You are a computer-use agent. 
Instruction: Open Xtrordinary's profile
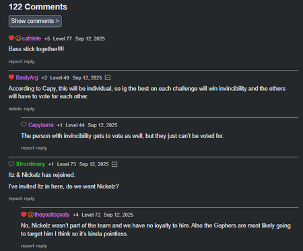[30, 164]
